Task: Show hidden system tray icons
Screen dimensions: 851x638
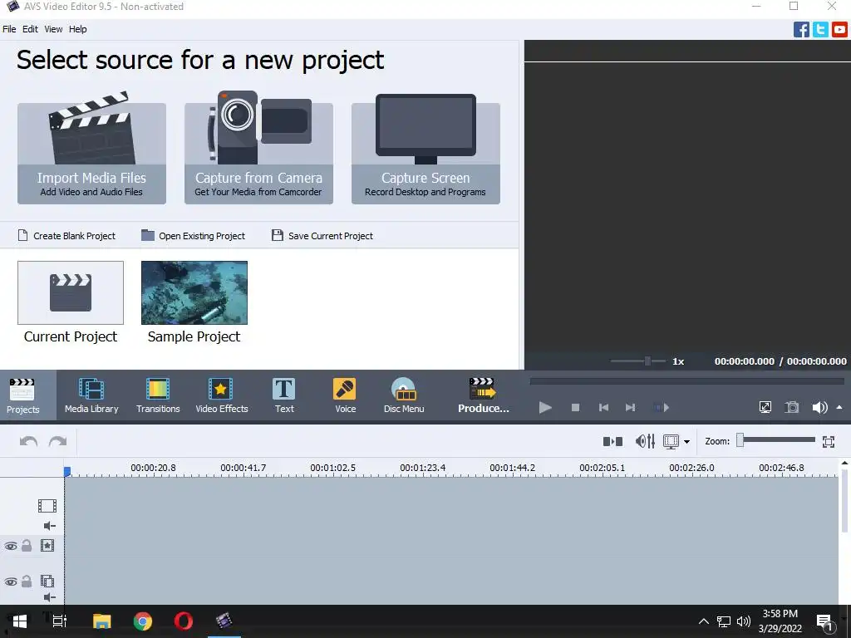Action: [703, 621]
